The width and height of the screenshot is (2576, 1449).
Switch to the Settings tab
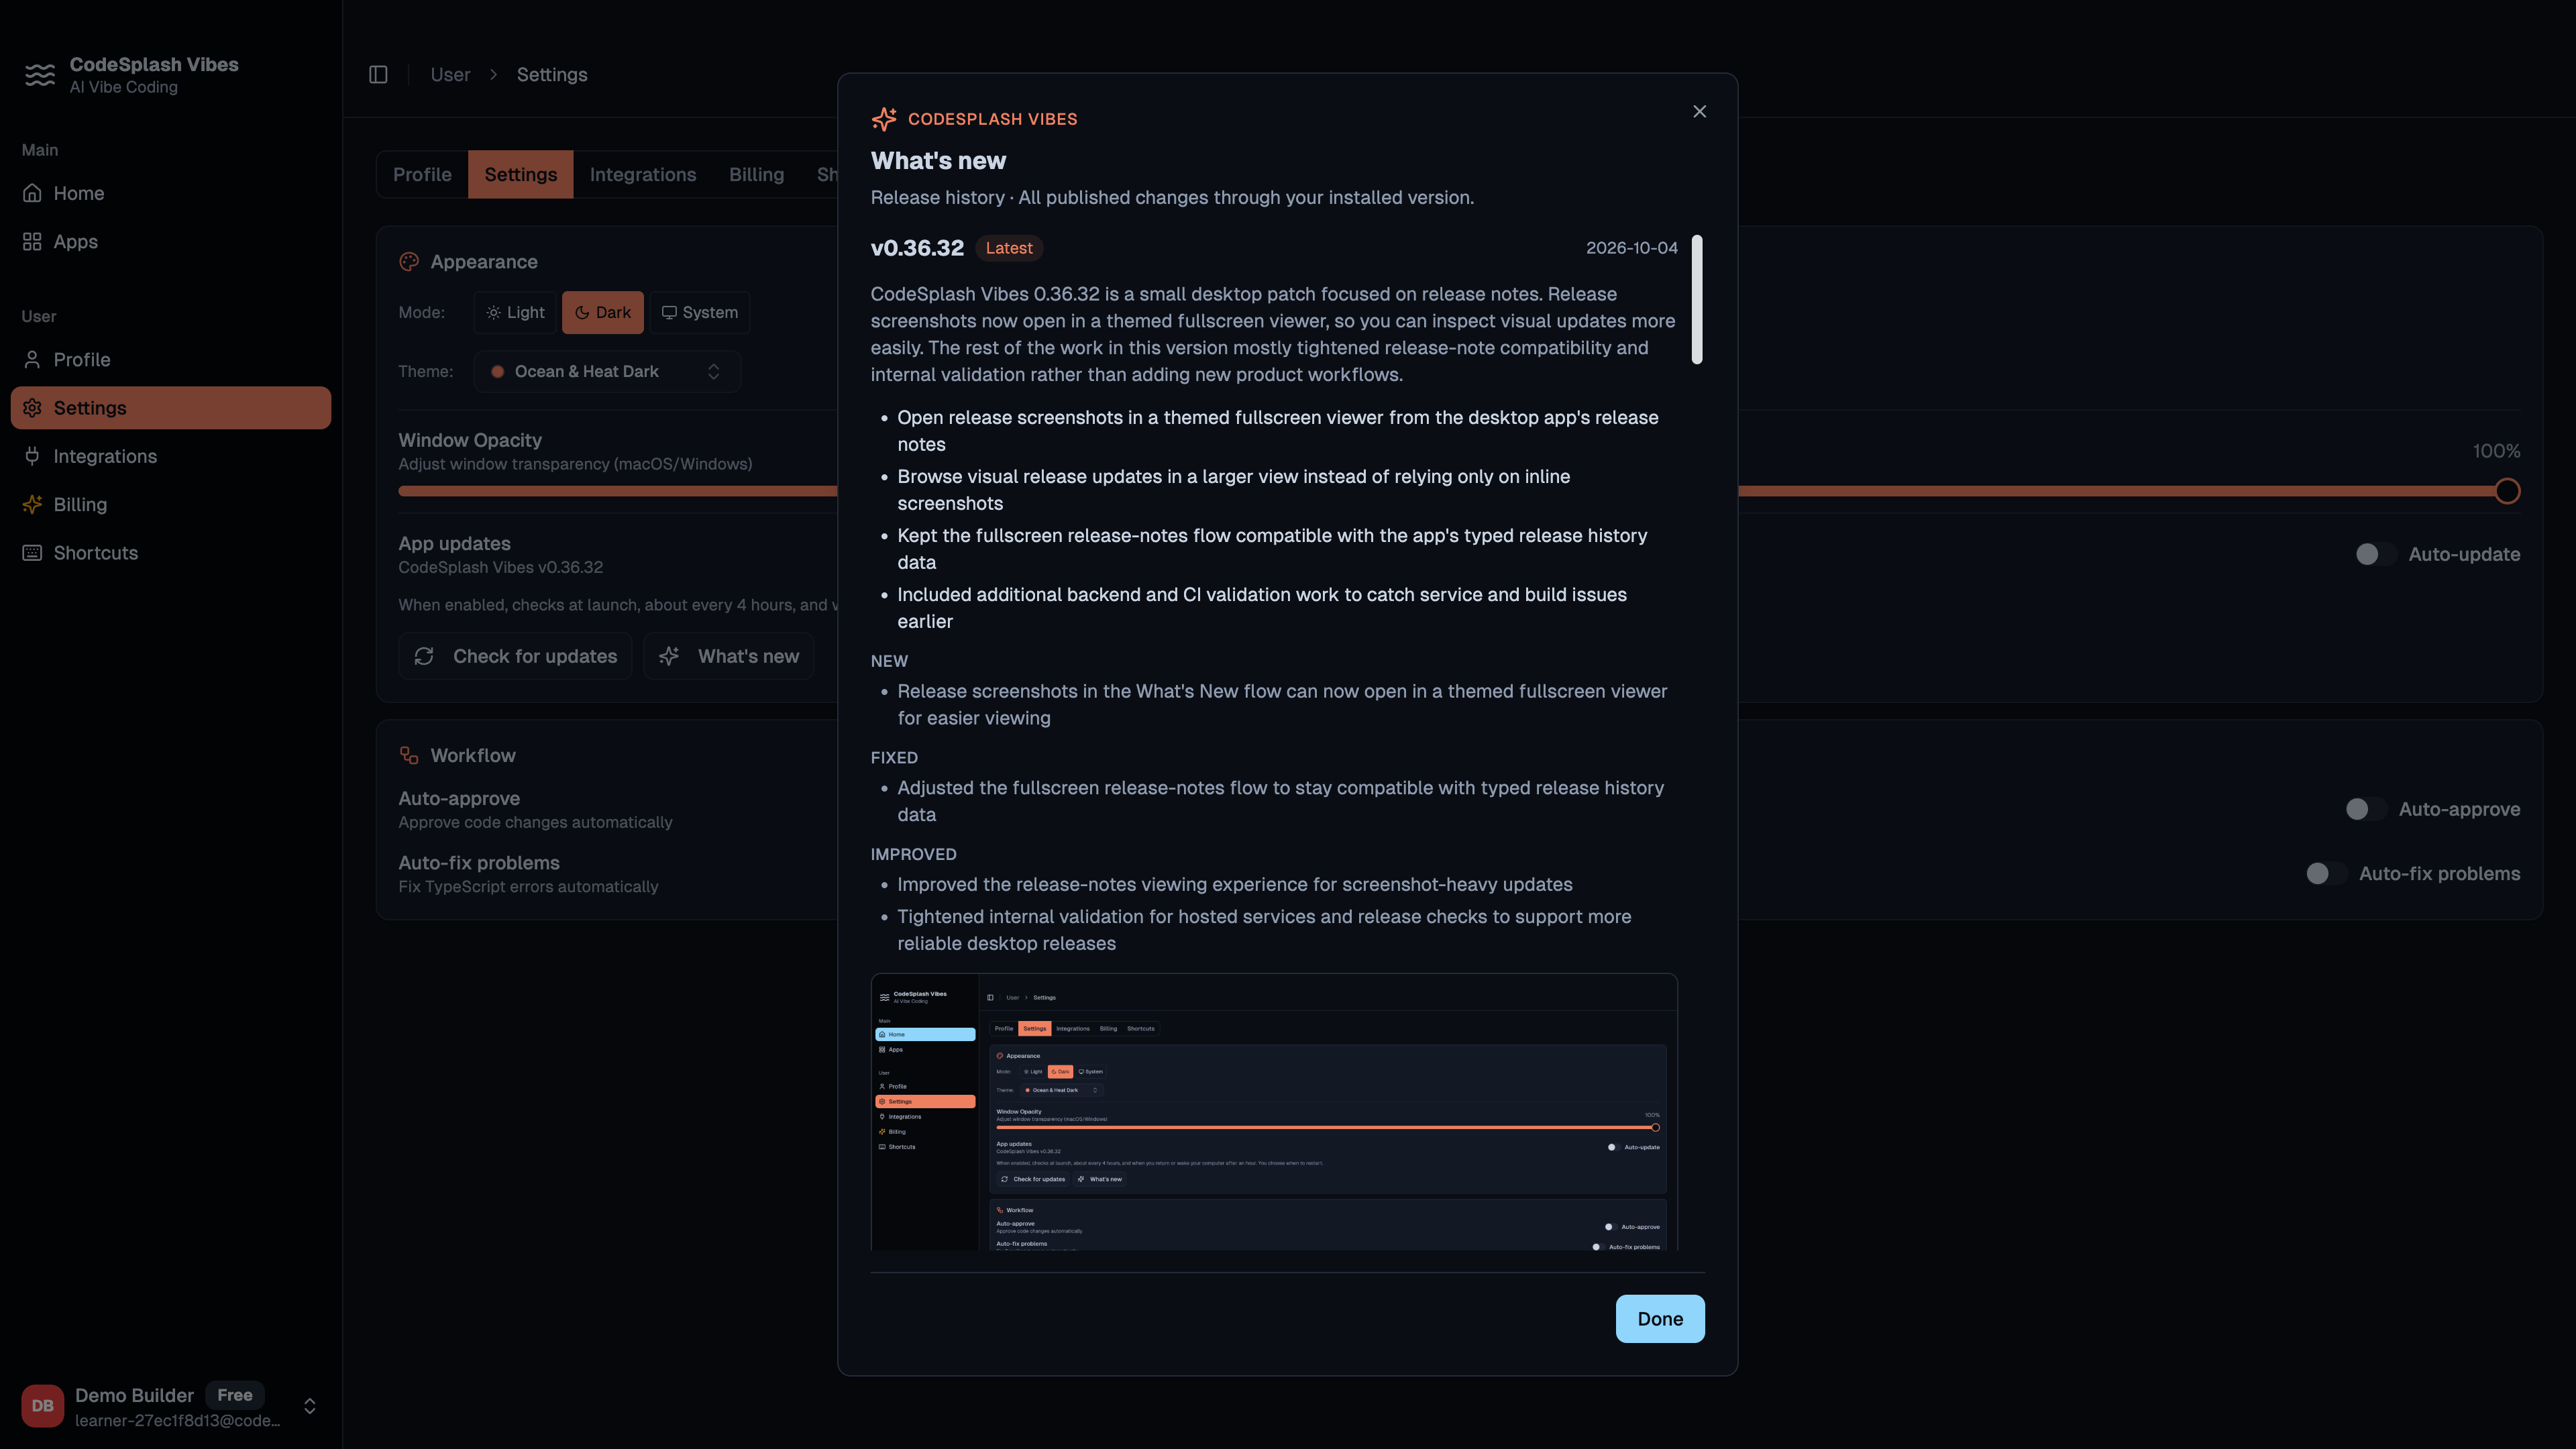click(521, 175)
